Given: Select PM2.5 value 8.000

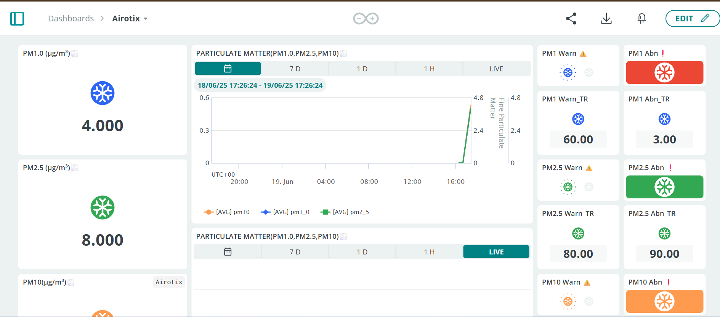Looking at the screenshot, I should click(x=103, y=240).
